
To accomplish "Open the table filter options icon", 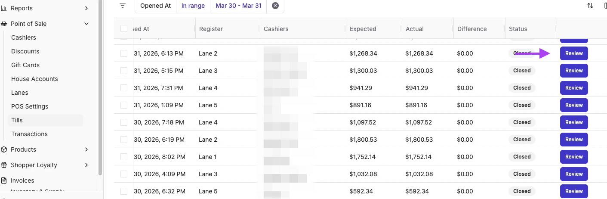I will [x=123, y=6].
